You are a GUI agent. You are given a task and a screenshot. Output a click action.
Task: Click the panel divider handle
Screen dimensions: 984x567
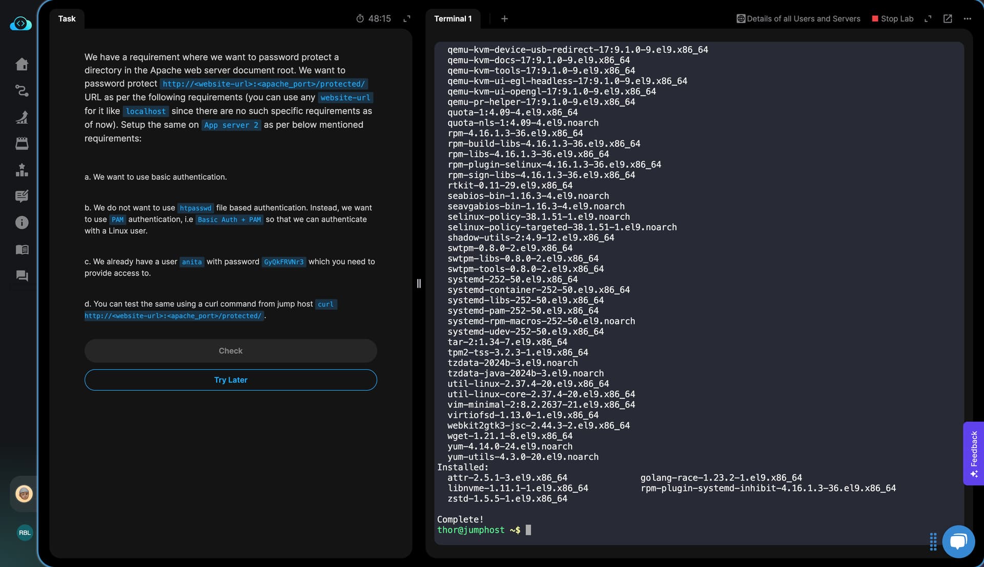click(x=419, y=283)
